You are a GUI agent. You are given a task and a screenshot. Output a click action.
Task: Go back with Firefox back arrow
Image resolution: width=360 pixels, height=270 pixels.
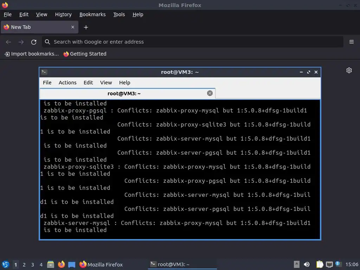8,42
